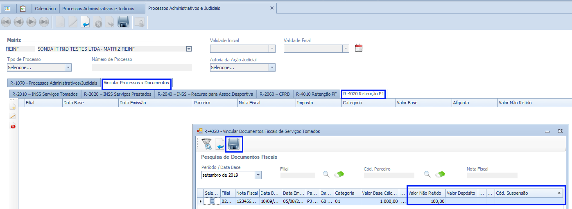Open R-4010 Retenção PF tab
This screenshot has width=572, height=209.
316,94
